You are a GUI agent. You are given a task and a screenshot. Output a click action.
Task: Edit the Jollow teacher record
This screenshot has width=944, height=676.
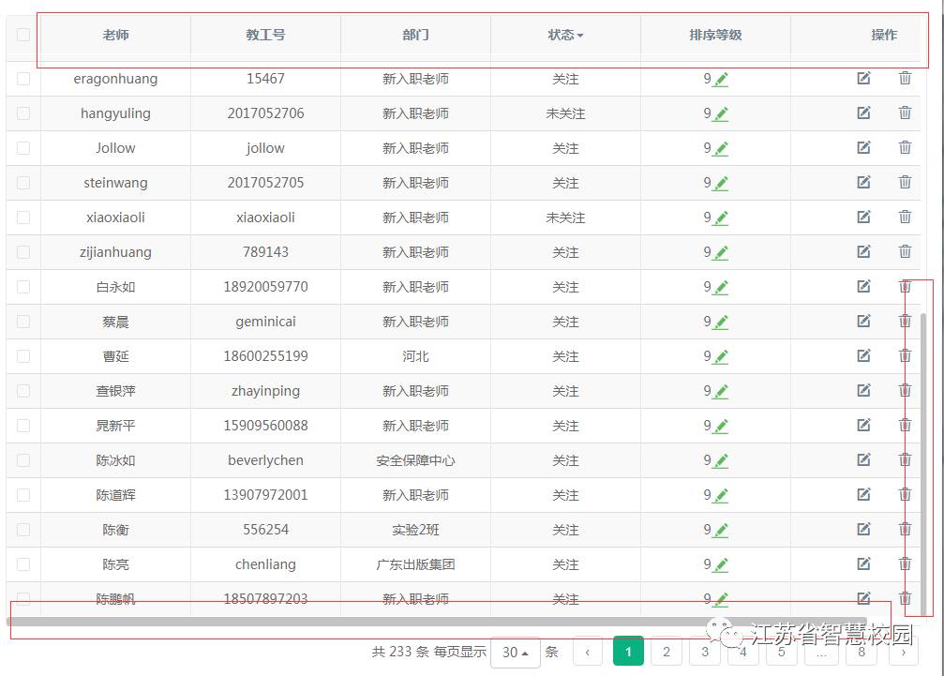coord(863,147)
